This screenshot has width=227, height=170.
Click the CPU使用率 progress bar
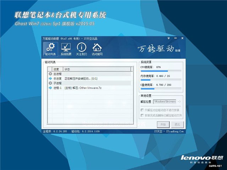161,71
